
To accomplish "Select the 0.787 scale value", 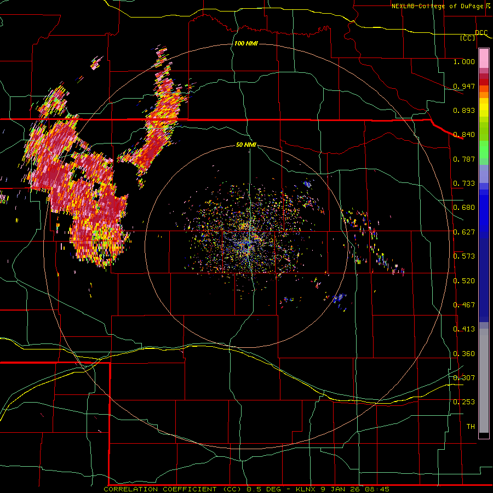I will 464,159.
